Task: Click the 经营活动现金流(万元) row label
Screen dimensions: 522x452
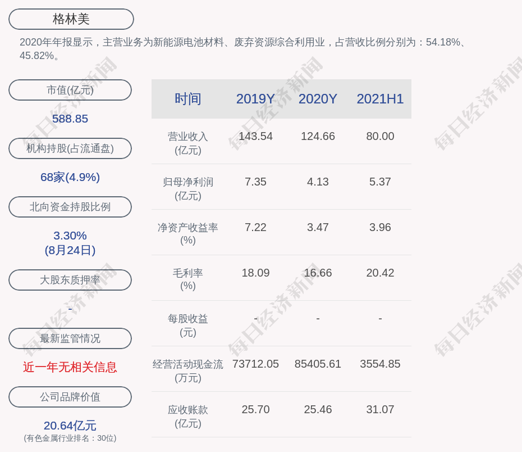Action: [188, 371]
